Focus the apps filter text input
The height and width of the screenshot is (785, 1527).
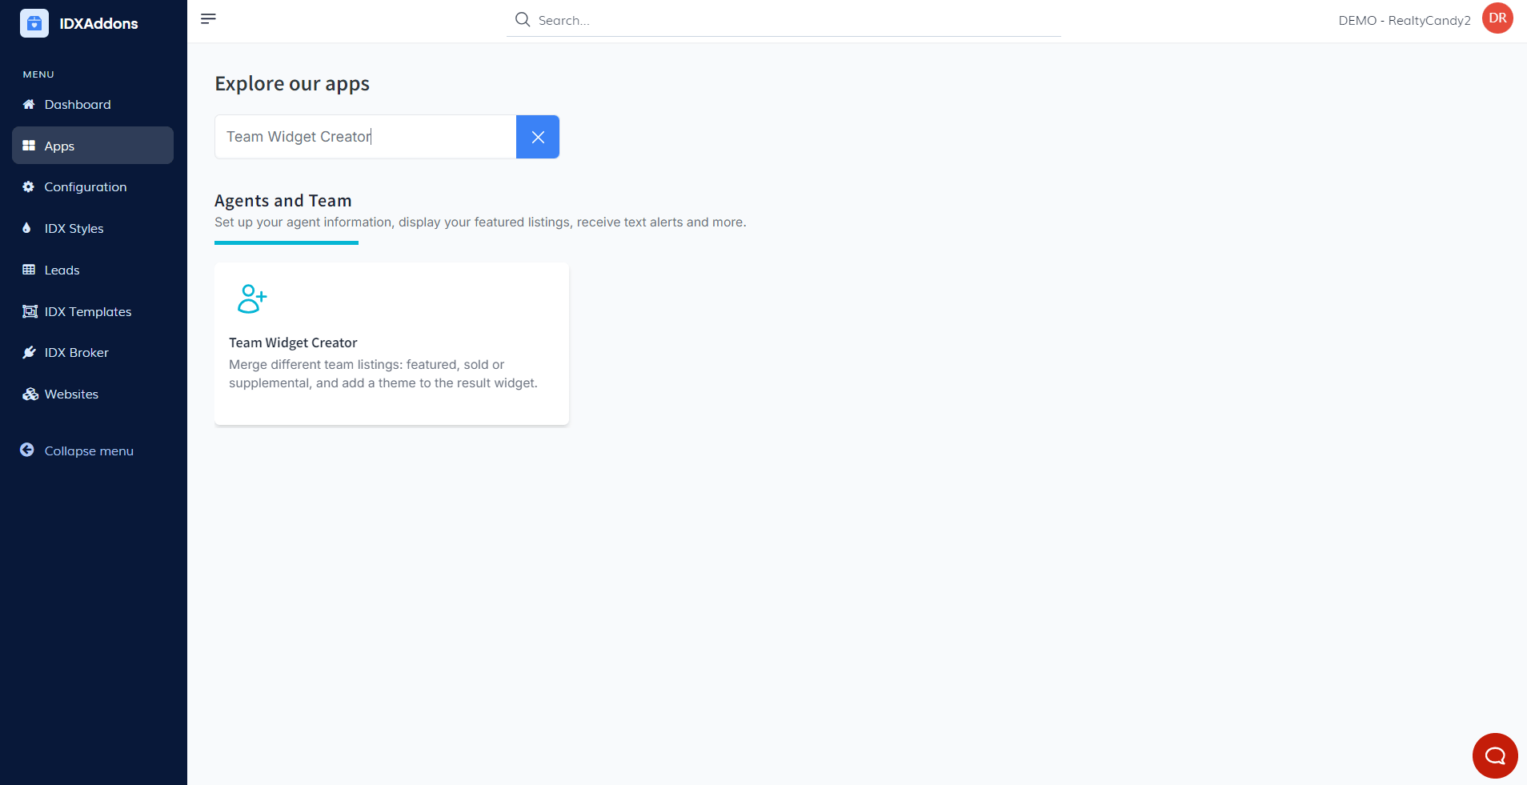click(365, 137)
